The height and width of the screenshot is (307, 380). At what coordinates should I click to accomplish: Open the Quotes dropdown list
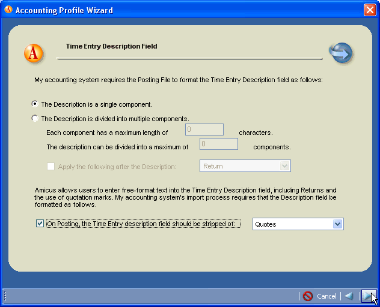click(297, 224)
